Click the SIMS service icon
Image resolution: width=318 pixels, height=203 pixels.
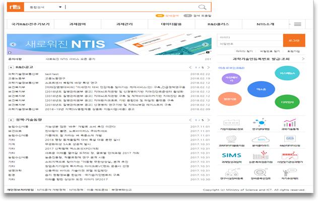pyautogui.click(x=231, y=155)
